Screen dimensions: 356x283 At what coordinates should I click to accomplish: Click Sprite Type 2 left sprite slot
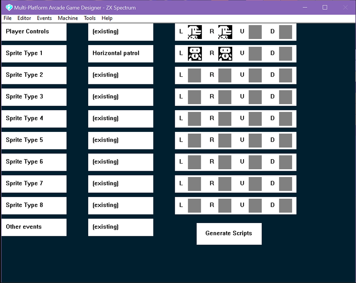[x=194, y=76]
